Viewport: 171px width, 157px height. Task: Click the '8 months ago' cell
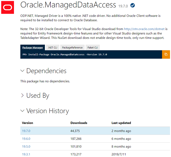(121, 147)
